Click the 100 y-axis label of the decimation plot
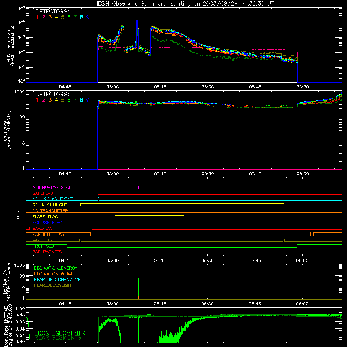Image resolution: width=347 pixels, height=347 pixels. click(x=21, y=276)
